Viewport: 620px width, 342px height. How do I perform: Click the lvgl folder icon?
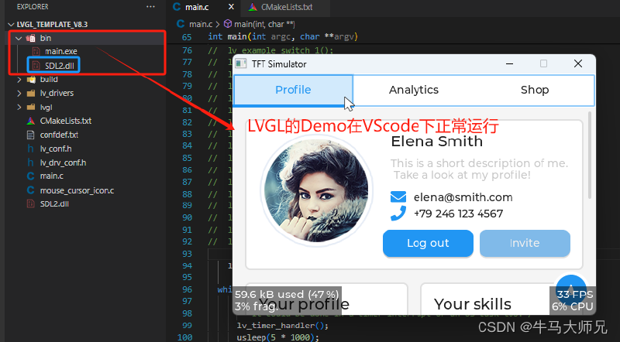point(31,107)
